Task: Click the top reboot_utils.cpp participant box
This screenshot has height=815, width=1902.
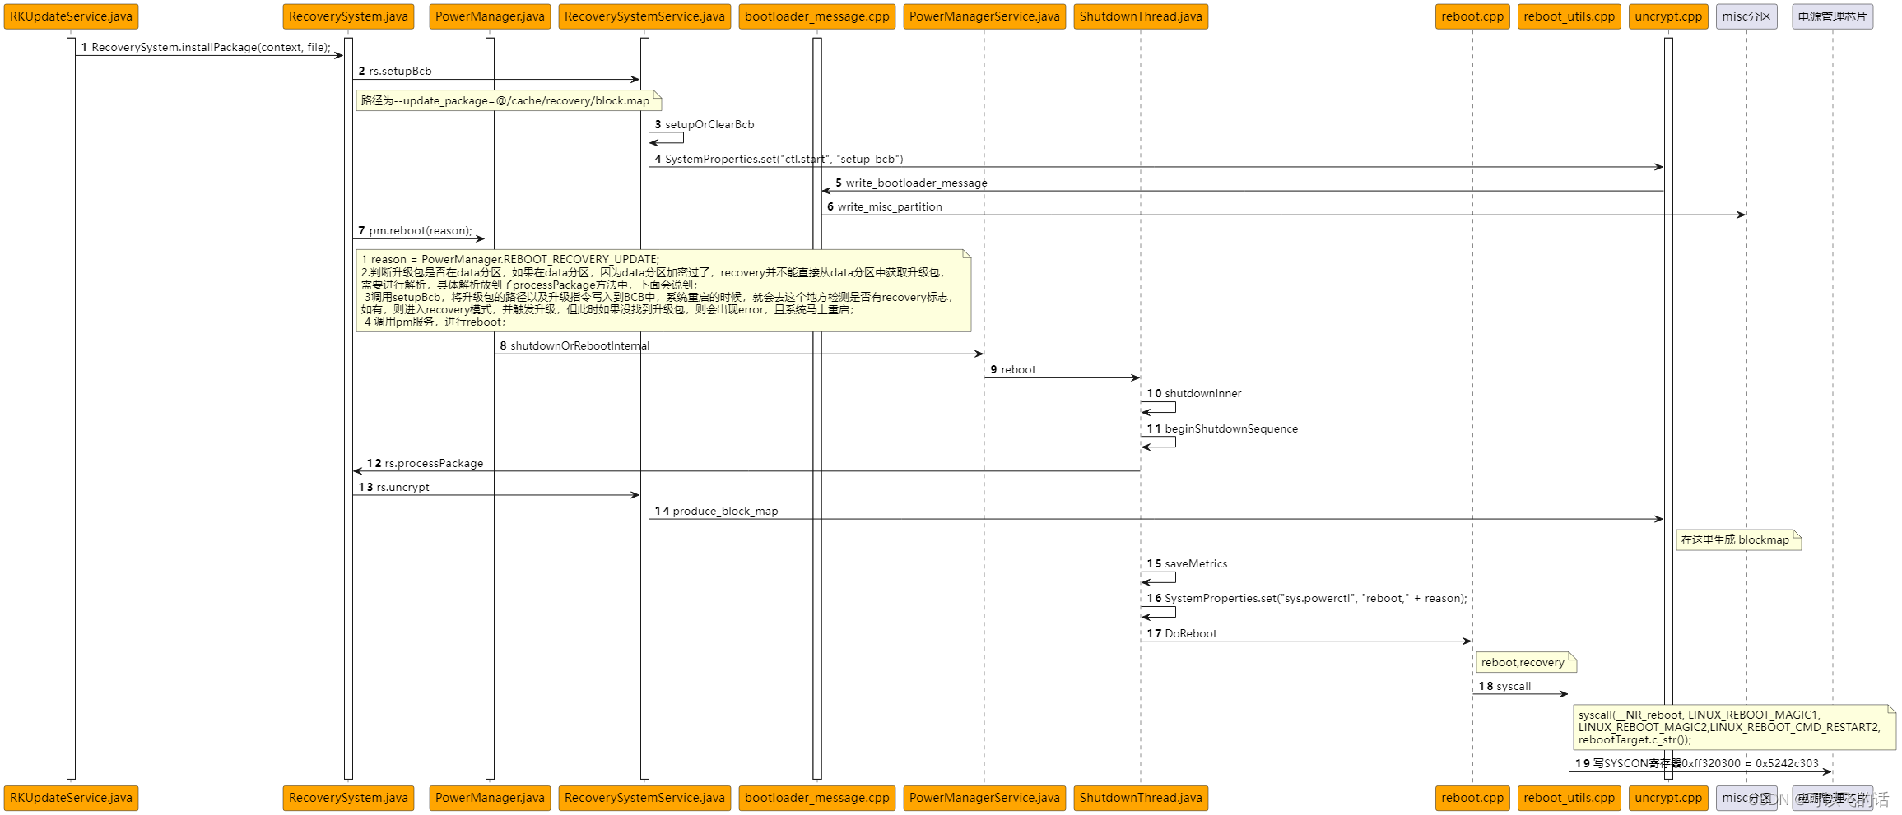Action: click(1569, 16)
